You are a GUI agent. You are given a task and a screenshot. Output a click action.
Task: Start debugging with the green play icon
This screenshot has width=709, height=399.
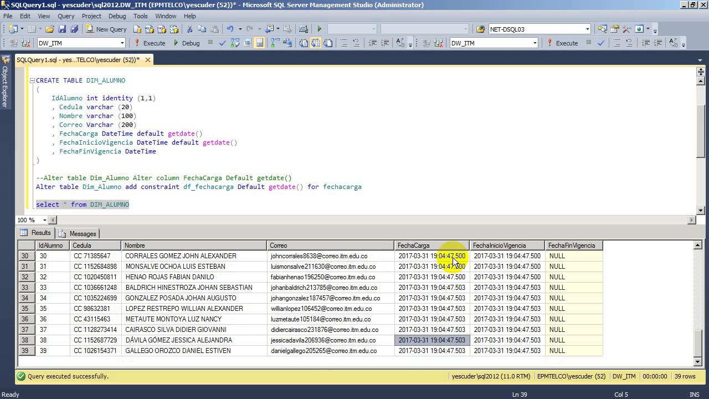pos(319,29)
